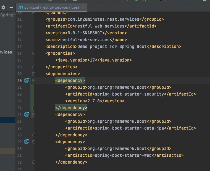Viewport: 210px width, 171px height.
Task: Collapse the dependencies block at line 19
Action: click(x=34, y=74)
